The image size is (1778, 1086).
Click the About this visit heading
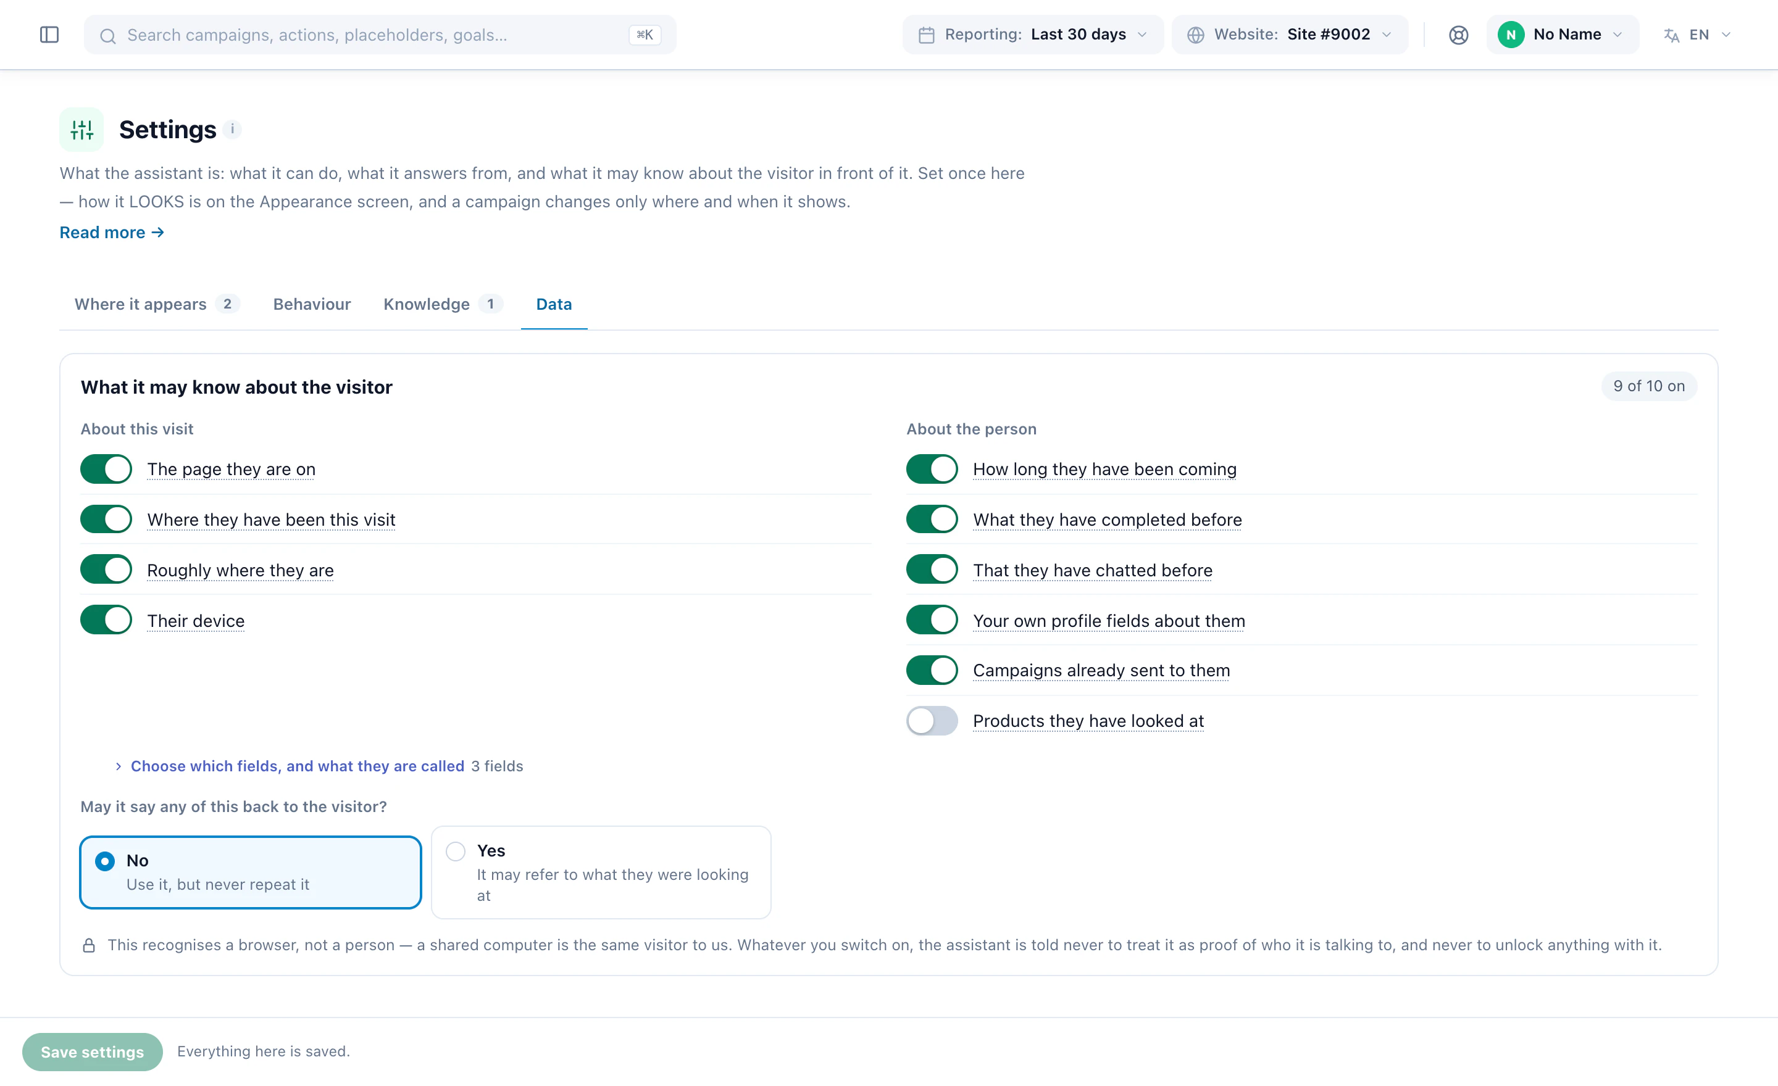click(136, 429)
